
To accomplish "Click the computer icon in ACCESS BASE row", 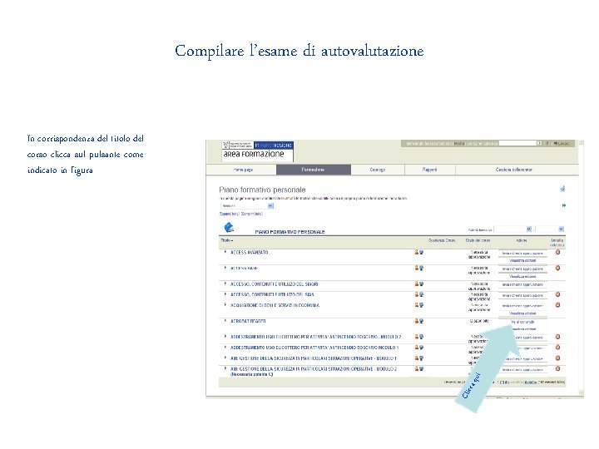I will coord(421,268).
